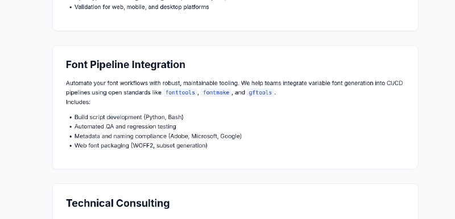Click the fontmake code tag
The height and width of the screenshot is (219, 455).
216,92
